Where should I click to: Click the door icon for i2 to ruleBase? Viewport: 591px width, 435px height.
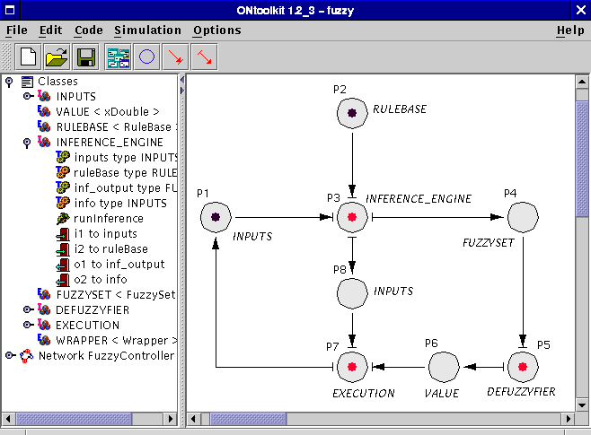[x=63, y=249]
